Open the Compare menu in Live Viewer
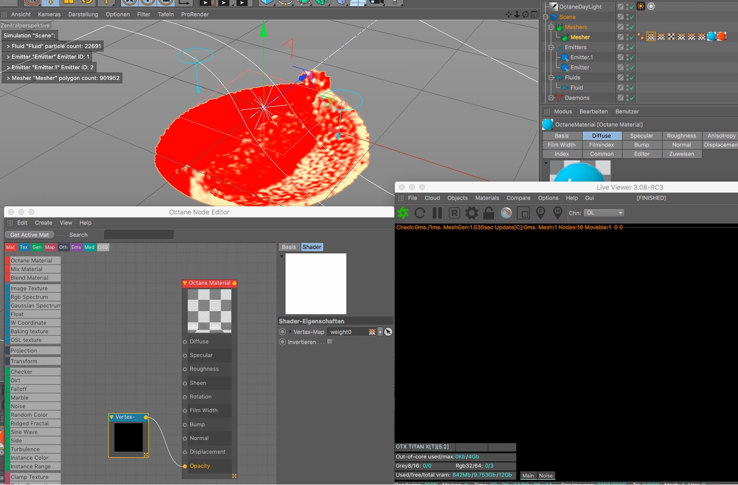Image resolution: width=738 pixels, height=485 pixels. [518, 198]
